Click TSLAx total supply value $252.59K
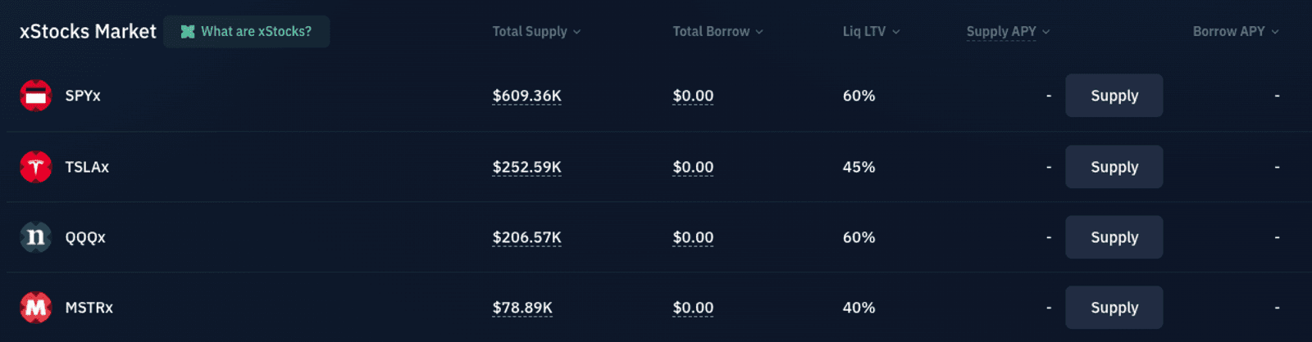The image size is (1312, 342). 526,167
